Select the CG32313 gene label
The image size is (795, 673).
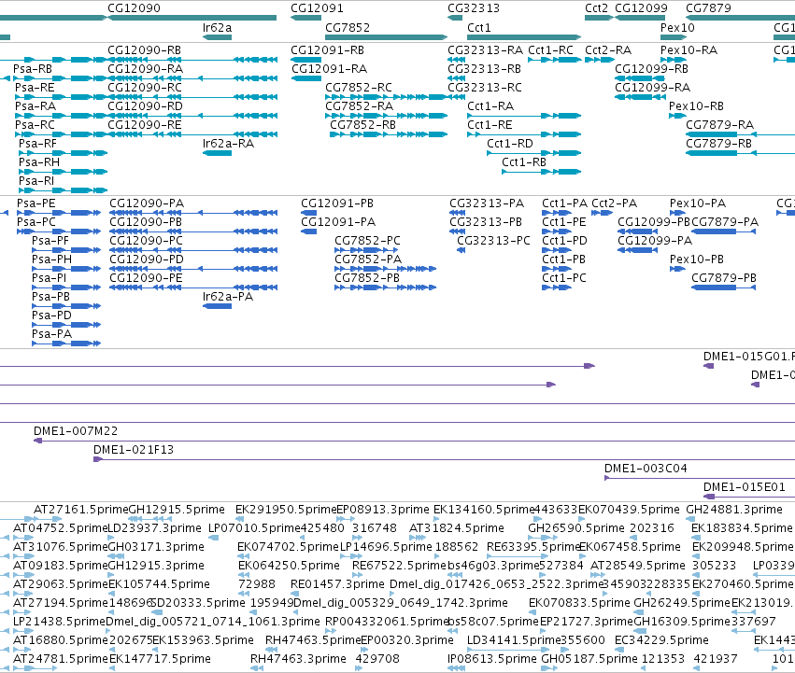(474, 8)
